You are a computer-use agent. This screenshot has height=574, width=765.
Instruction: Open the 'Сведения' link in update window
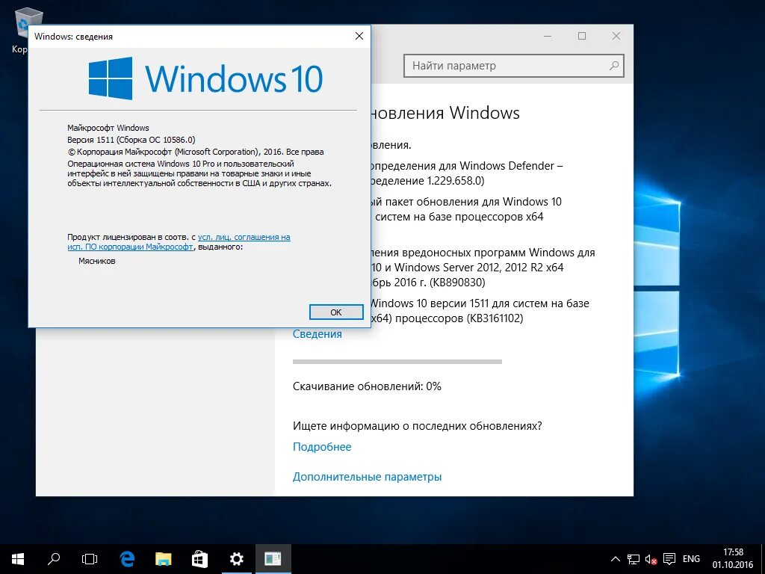click(317, 334)
